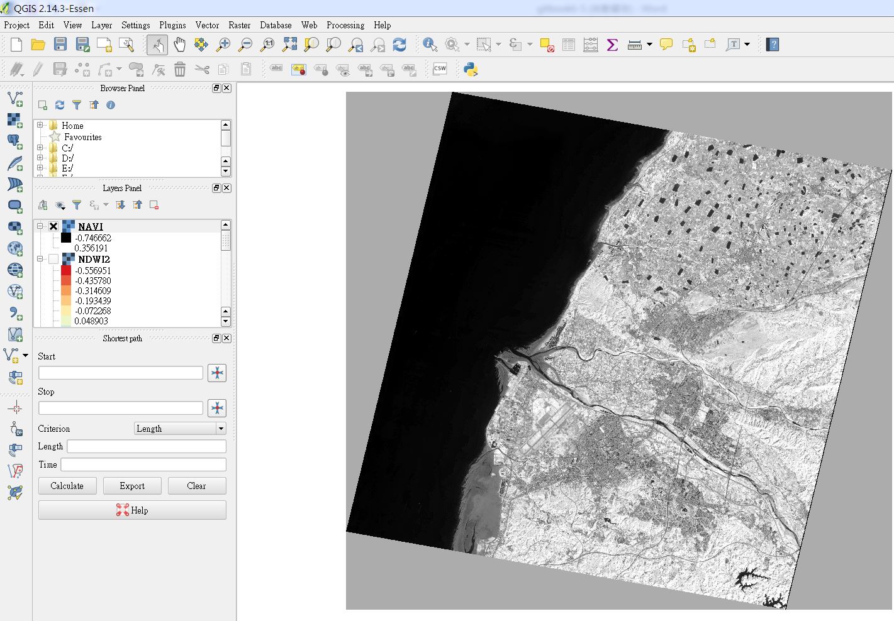Expand the C:/ drive node
894x621 pixels.
click(40, 148)
